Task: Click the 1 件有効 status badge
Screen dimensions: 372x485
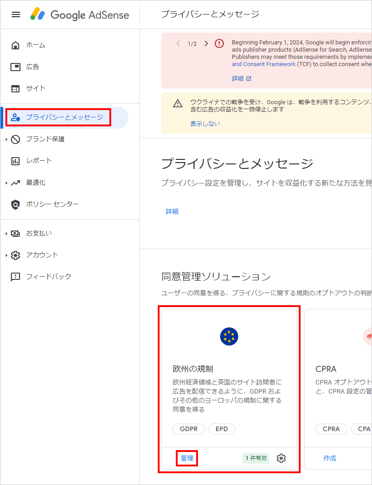Action: coord(256,458)
